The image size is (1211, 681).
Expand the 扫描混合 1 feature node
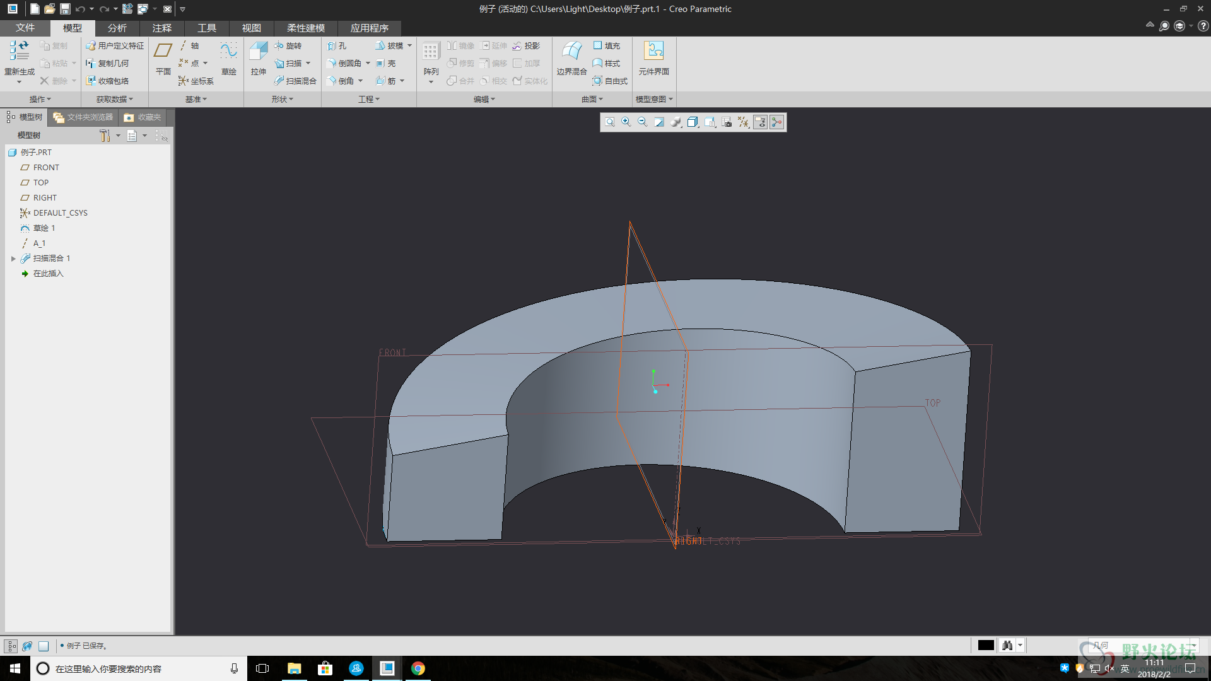click(13, 259)
